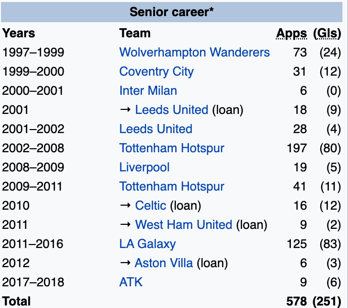Viewport: 348px width, 308px height.
Task: Open the Aston Villa loan link
Action: point(164,263)
